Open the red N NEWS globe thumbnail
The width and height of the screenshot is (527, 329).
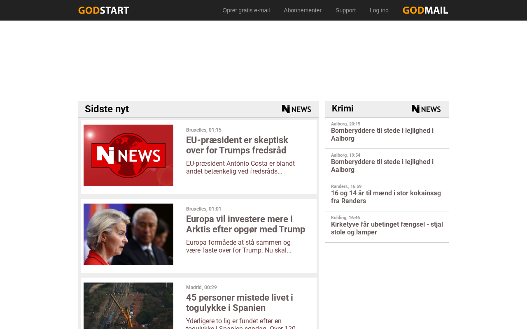(x=128, y=155)
